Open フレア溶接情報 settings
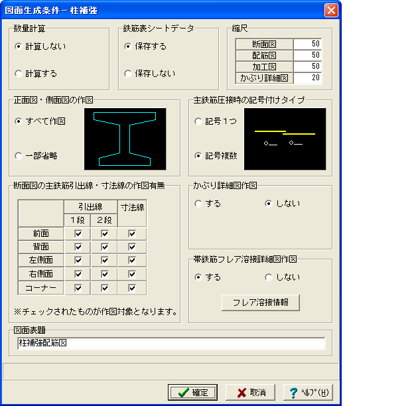The image size is (414, 406). [x=261, y=303]
